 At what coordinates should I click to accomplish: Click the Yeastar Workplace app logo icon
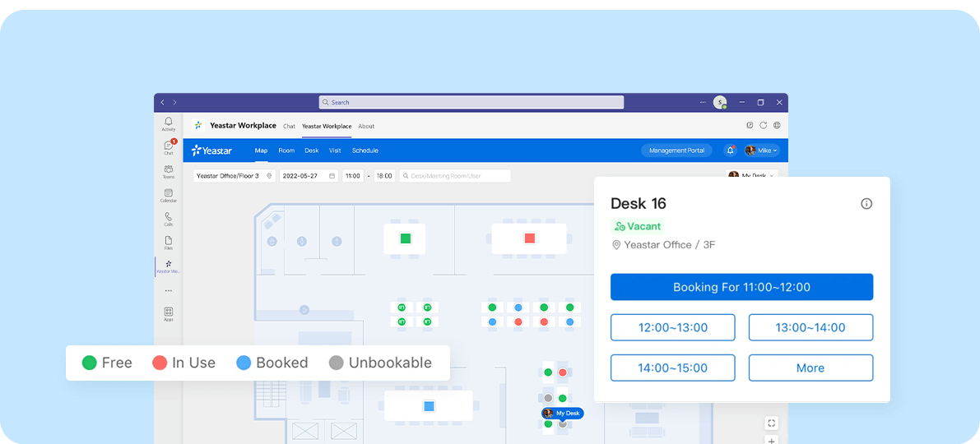(x=198, y=126)
